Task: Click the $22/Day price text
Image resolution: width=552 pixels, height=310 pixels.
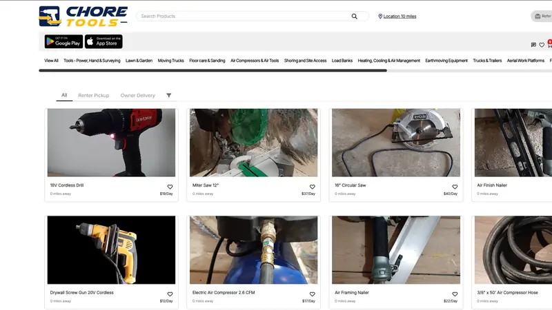Action: [451, 301]
